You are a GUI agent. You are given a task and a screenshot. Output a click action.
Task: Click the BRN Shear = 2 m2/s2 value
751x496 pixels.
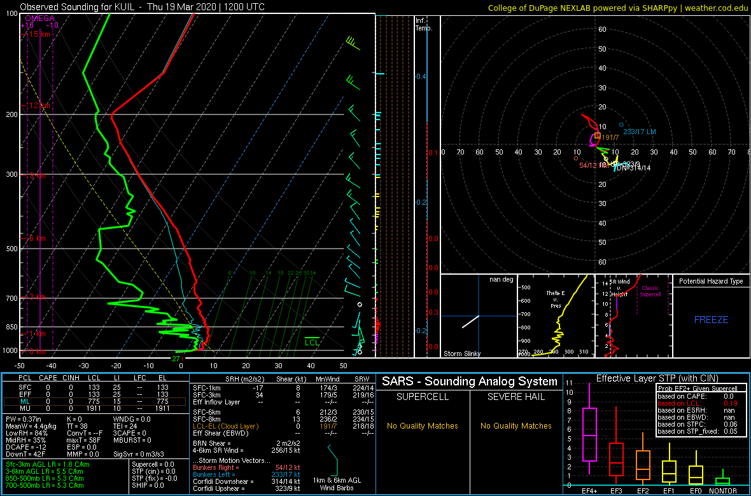(x=246, y=443)
